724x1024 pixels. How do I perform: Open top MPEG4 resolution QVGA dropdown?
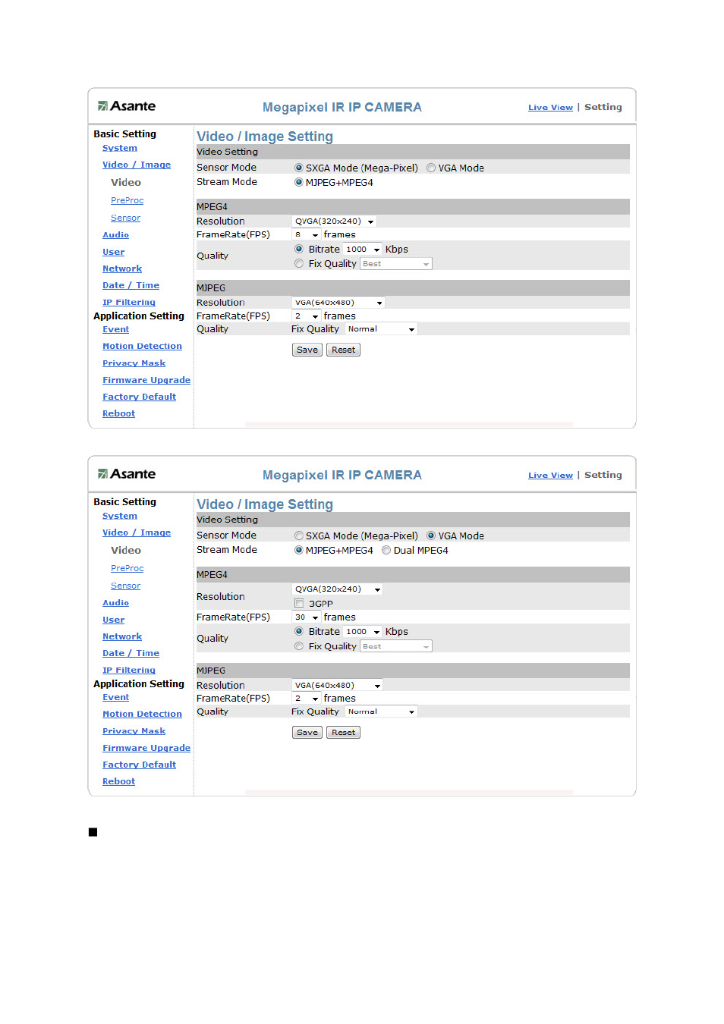tap(334, 221)
